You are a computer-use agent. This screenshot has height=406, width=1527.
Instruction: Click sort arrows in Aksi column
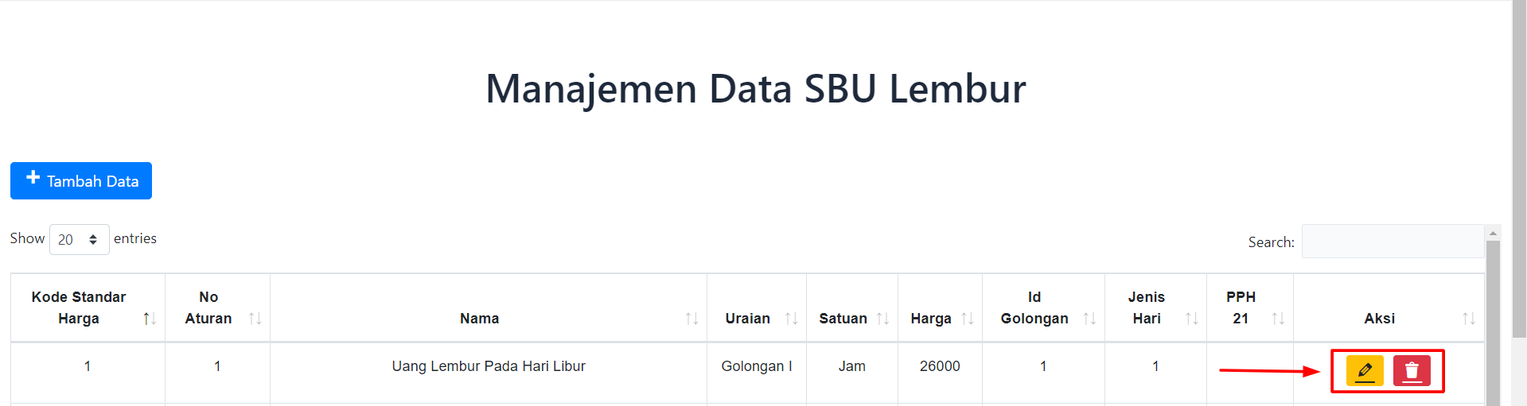(x=1469, y=319)
